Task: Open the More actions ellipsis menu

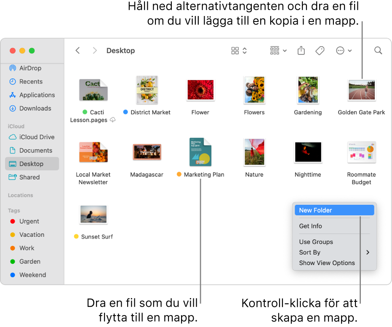Action: tap(344, 51)
